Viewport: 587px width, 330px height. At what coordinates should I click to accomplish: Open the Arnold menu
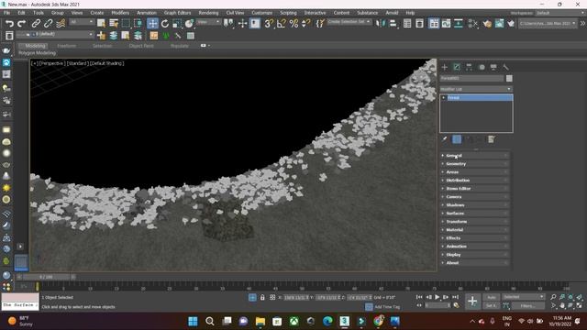pyautogui.click(x=392, y=13)
